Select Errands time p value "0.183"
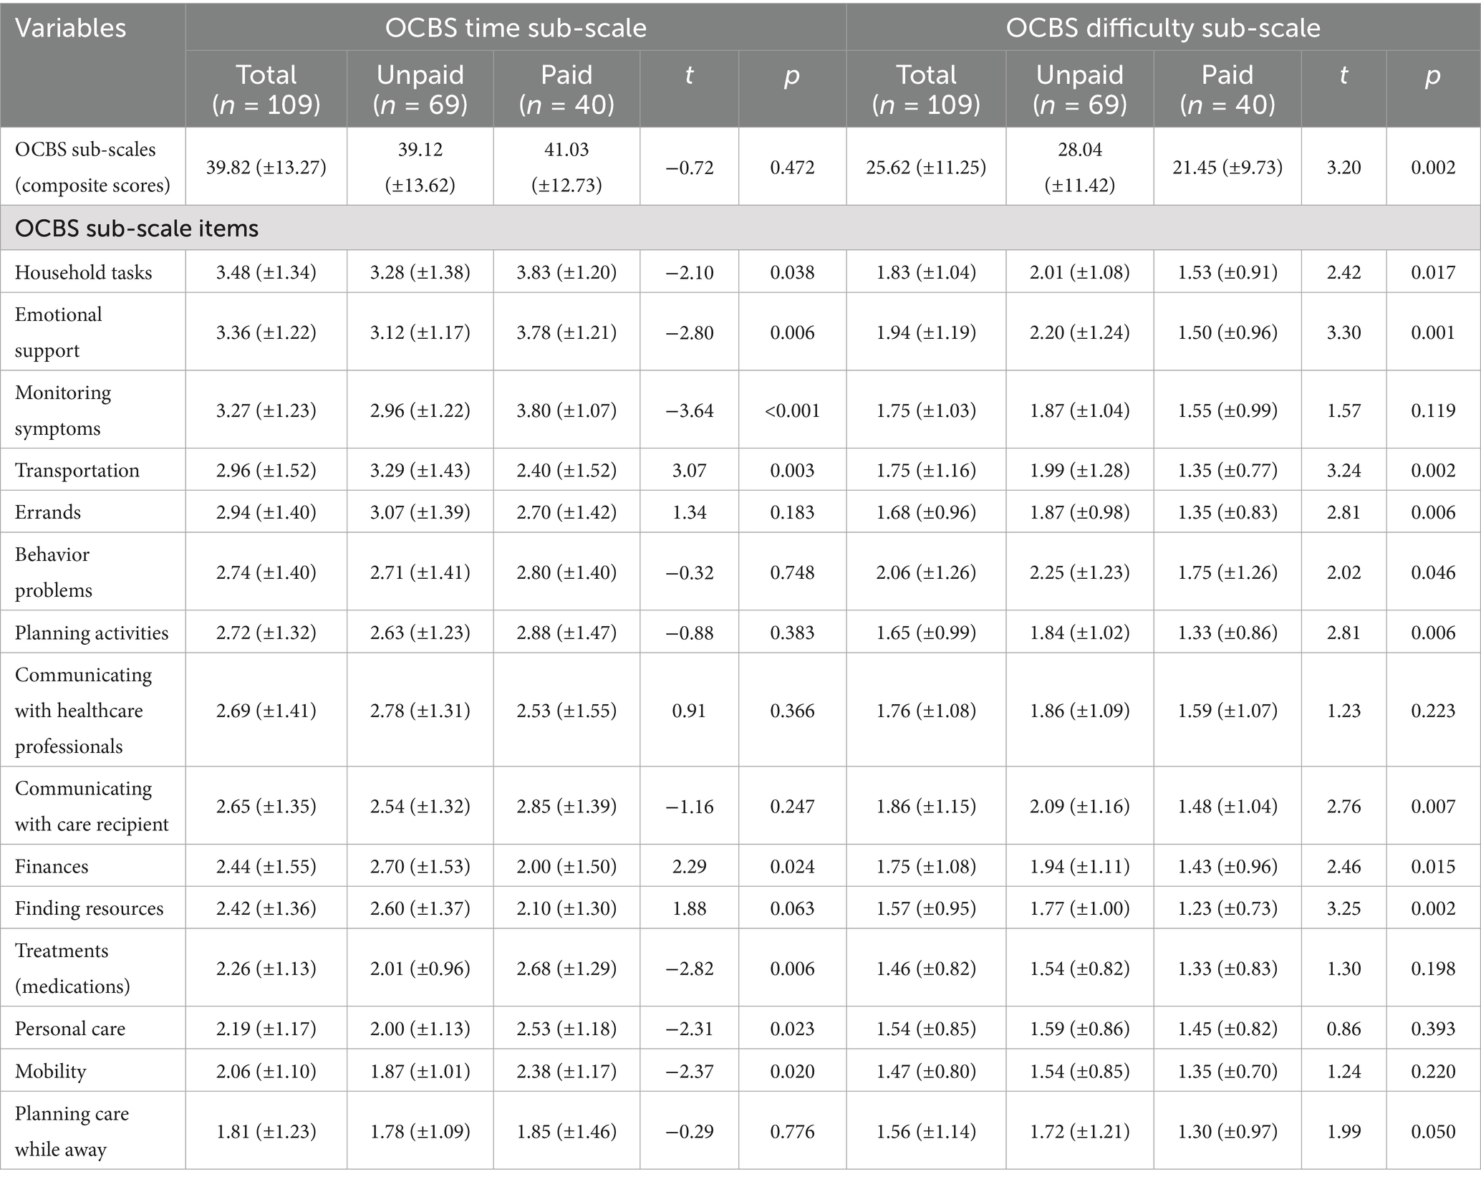Image resolution: width=1481 pixels, height=1182 pixels. point(792,511)
